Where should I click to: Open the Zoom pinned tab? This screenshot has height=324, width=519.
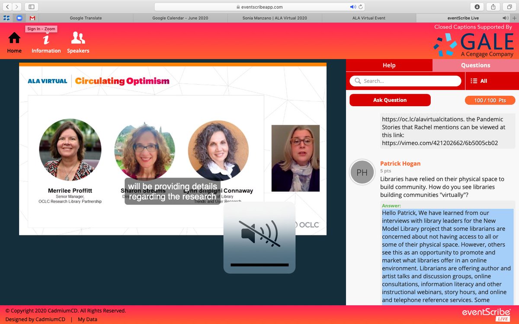click(x=19, y=18)
